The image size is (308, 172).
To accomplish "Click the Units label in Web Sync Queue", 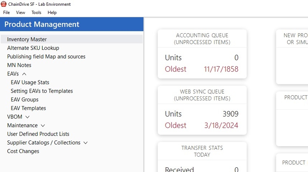I will pos(173,114).
